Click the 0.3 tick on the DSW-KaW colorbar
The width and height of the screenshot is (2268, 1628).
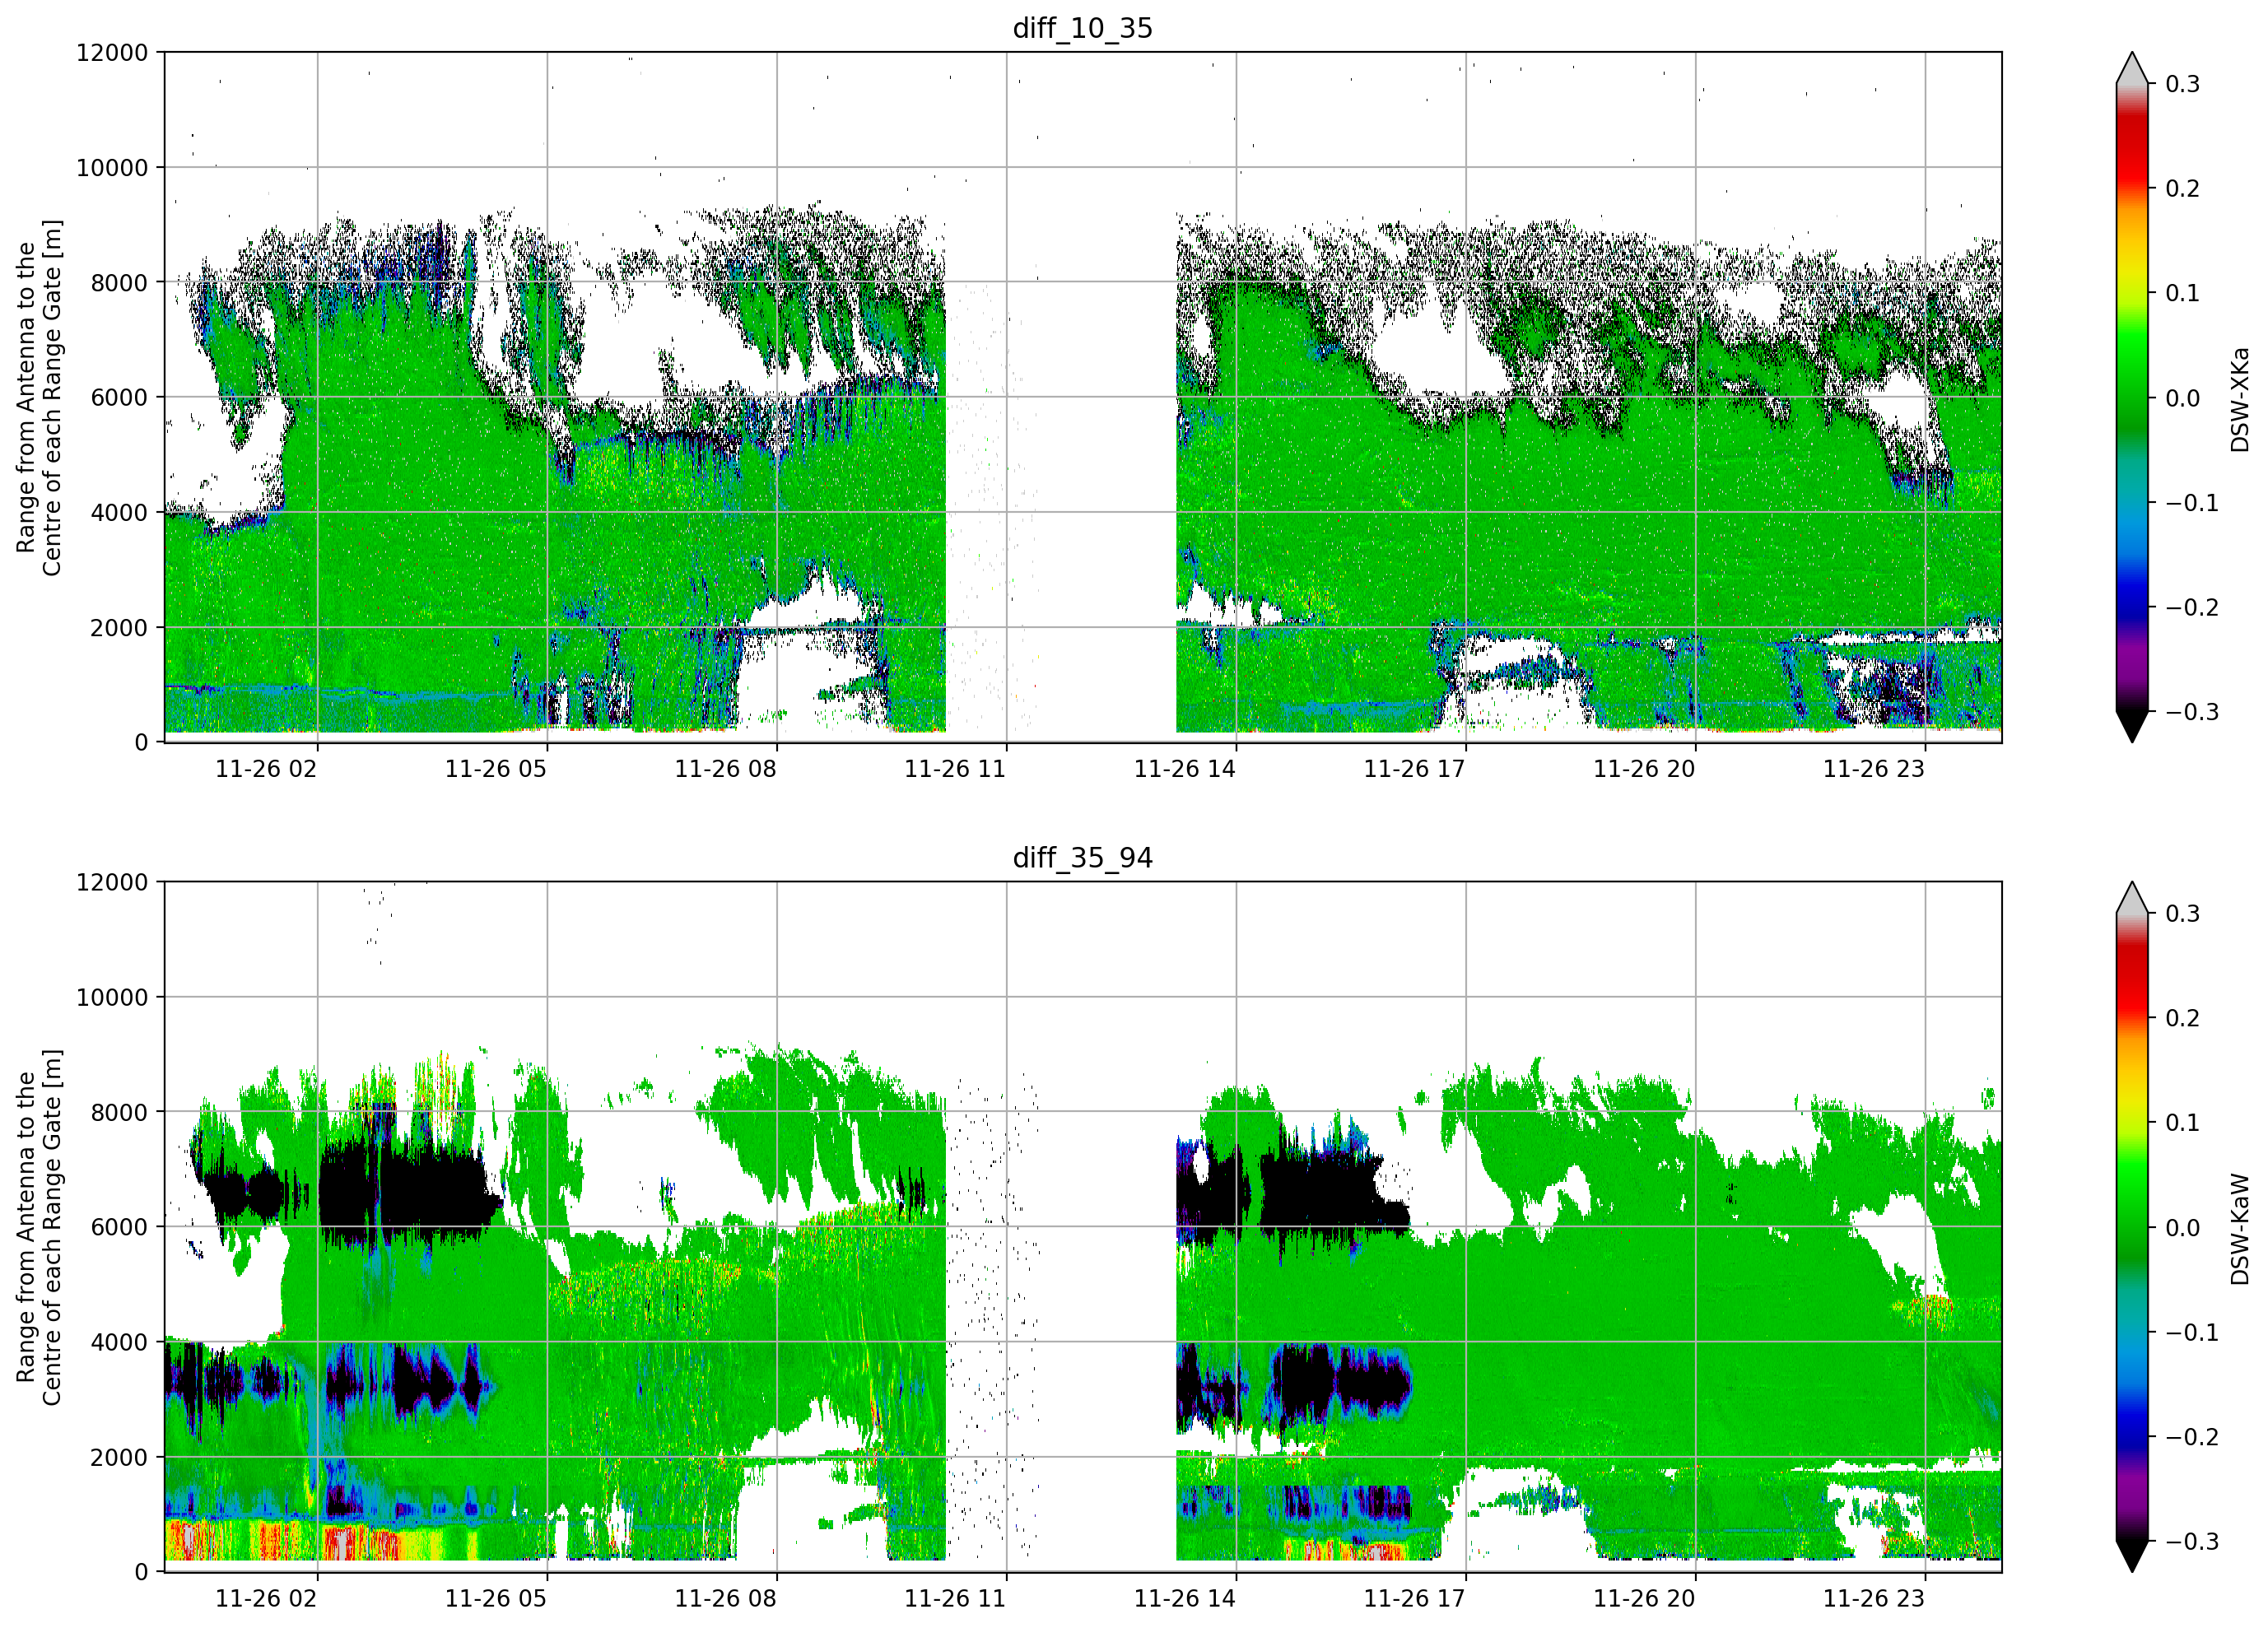tap(2182, 914)
